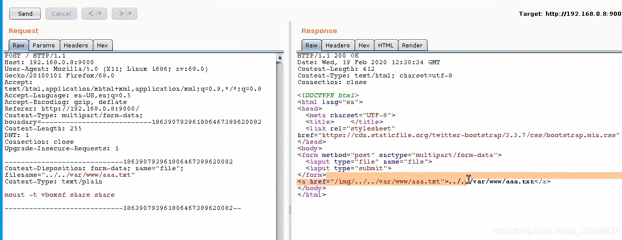Image resolution: width=622 pixels, height=240 pixels.
Task: Click the '<form method="post"' response line
Action: tap(400, 155)
